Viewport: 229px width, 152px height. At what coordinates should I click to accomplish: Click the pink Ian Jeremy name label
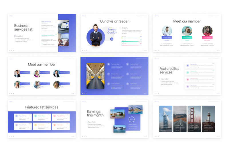point(207,37)
